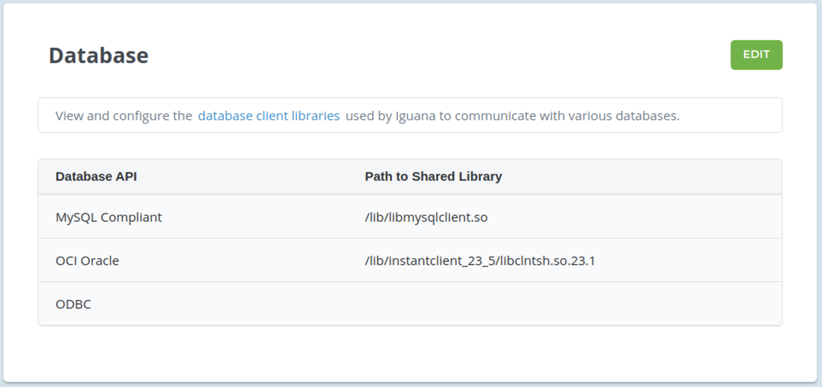Image resolution: width=822 pixels, height=387 pixels.
Task: Click the word API in the column header
Action: click(126, 176)
